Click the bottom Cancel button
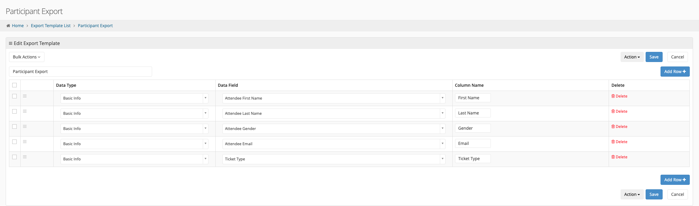Viewport: 699px width, 206px height. 678,194
